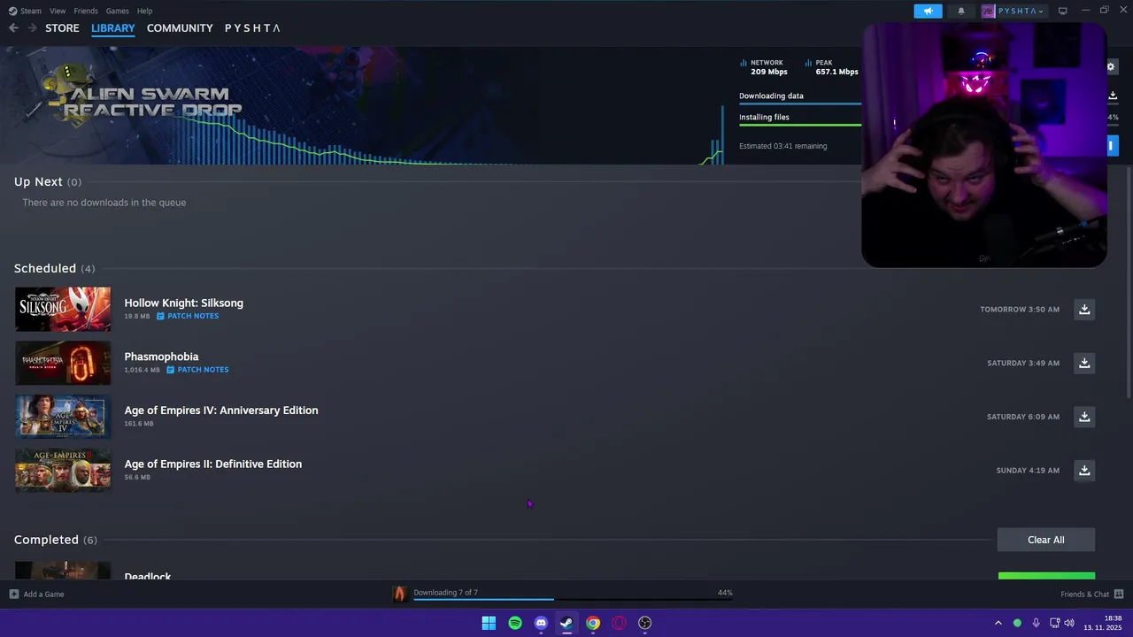Download the Age of Empires IV update

click(x=1084, y=417)
